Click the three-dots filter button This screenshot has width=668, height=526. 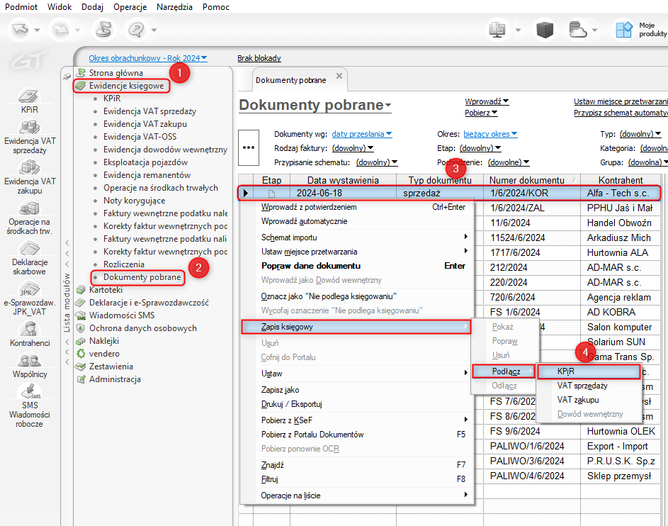click(248, 147)
